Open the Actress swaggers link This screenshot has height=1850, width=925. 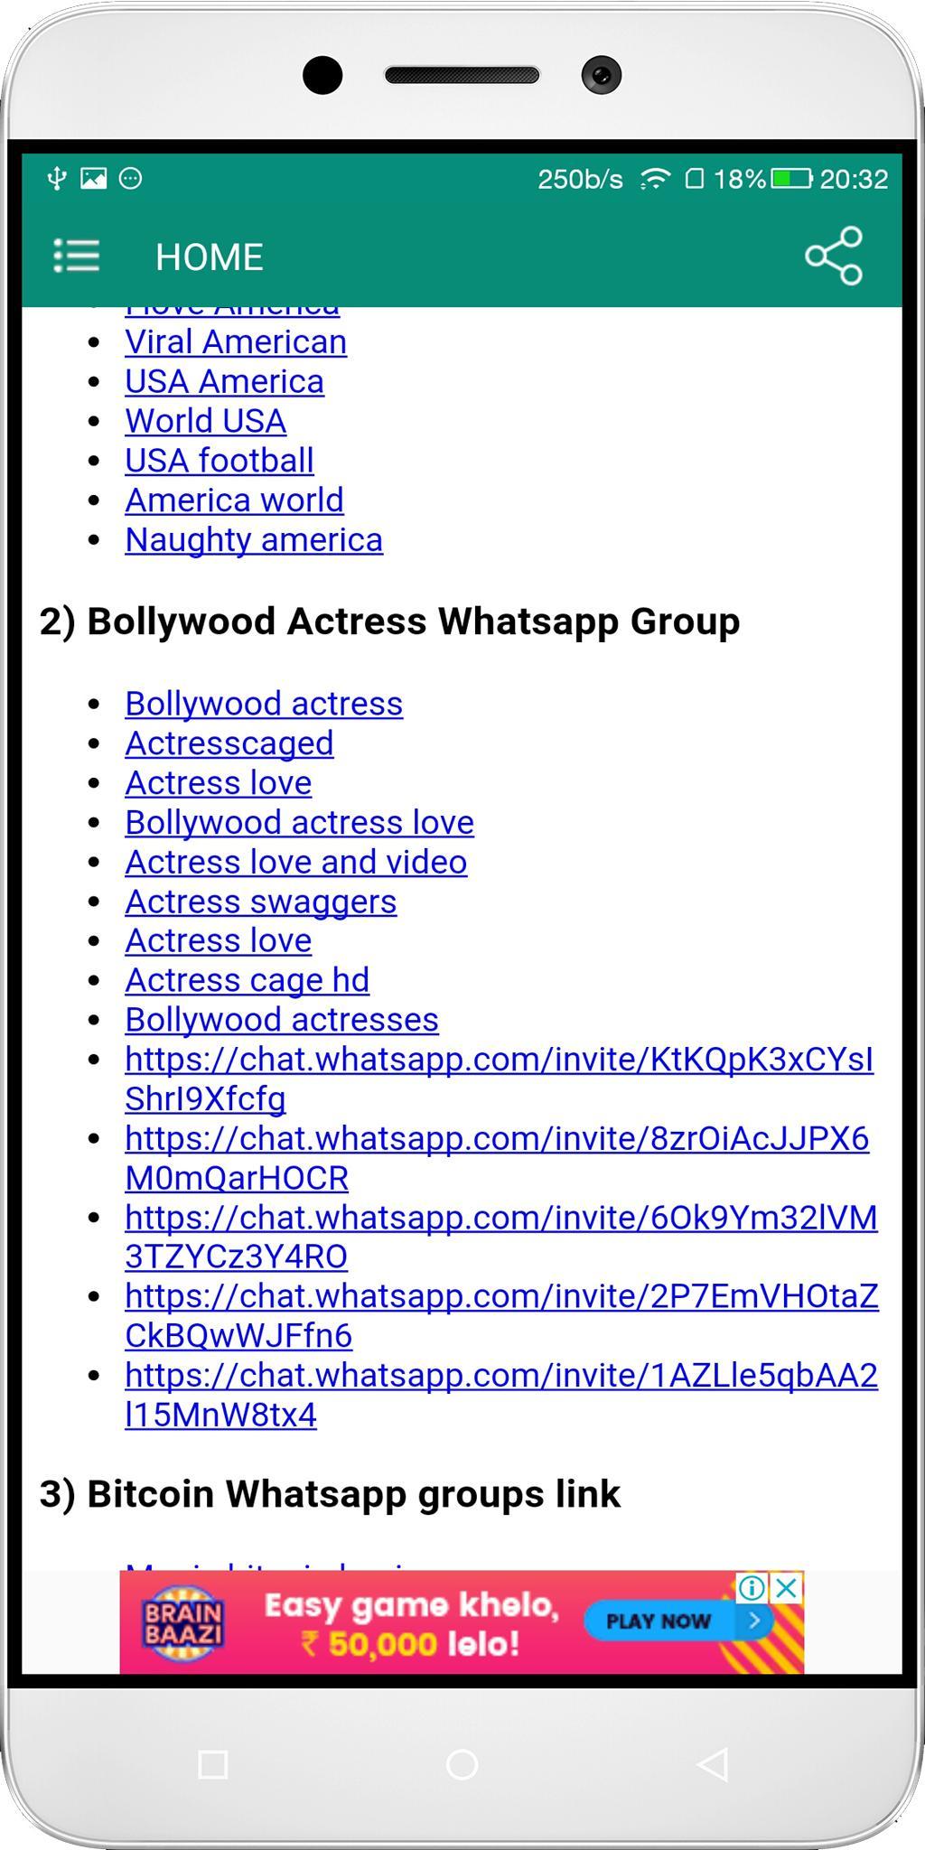[261, 902]
